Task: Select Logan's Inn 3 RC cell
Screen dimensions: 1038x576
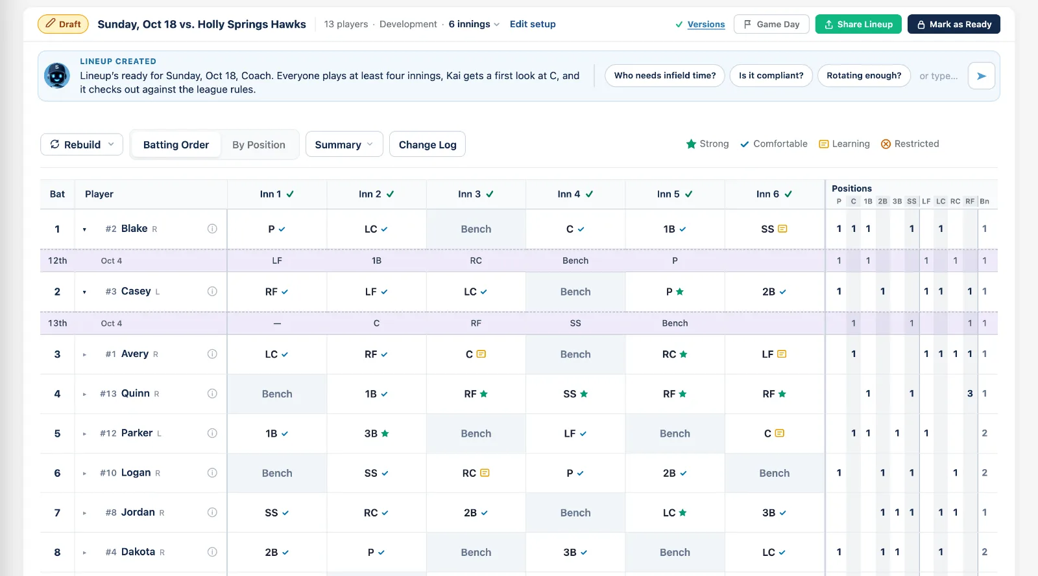Action: tap(476, 474)
